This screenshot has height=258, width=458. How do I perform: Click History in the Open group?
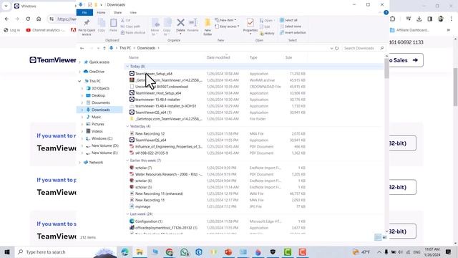(267, 34)
